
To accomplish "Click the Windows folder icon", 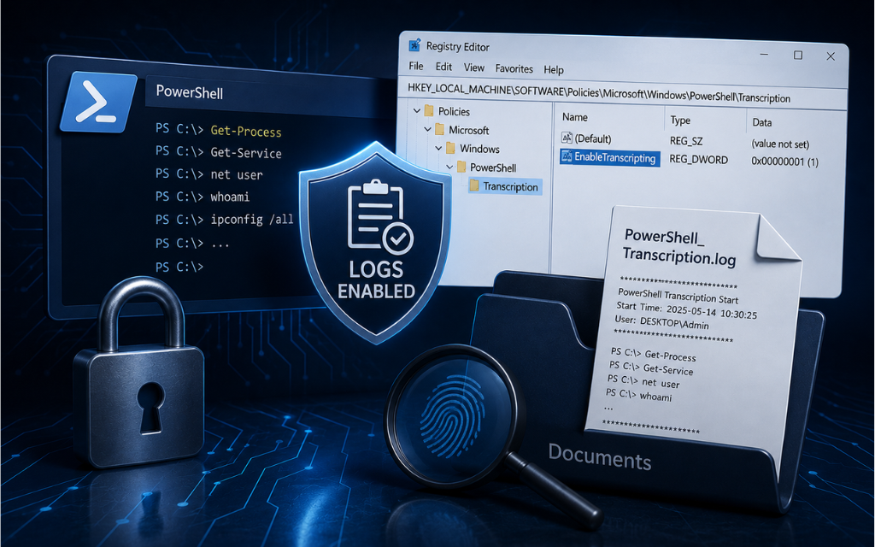I will pos(450,148).
